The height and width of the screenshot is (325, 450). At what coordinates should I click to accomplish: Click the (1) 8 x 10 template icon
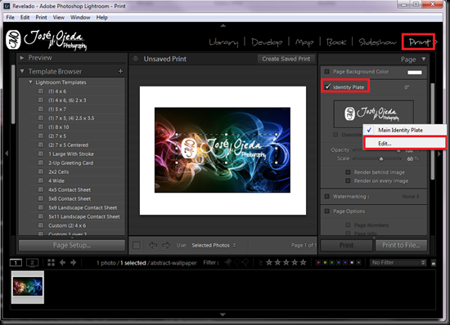[41, 127]
